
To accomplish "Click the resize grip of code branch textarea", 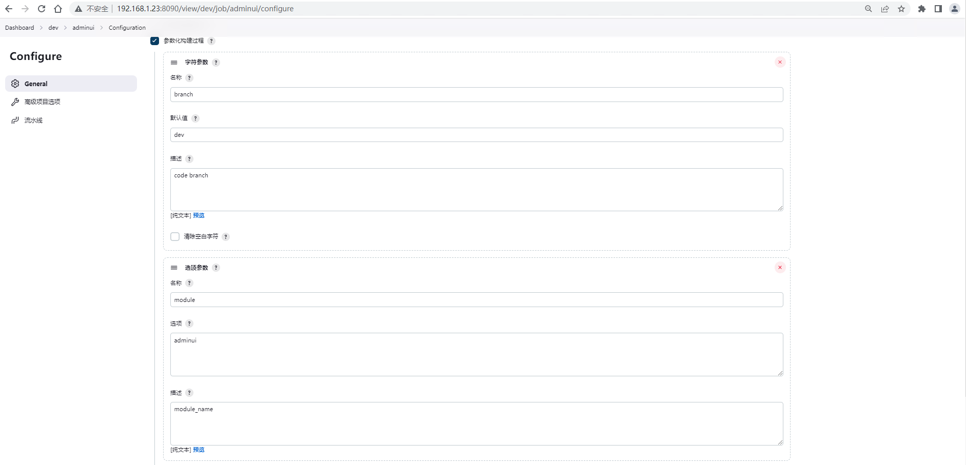I will (780, 208).
